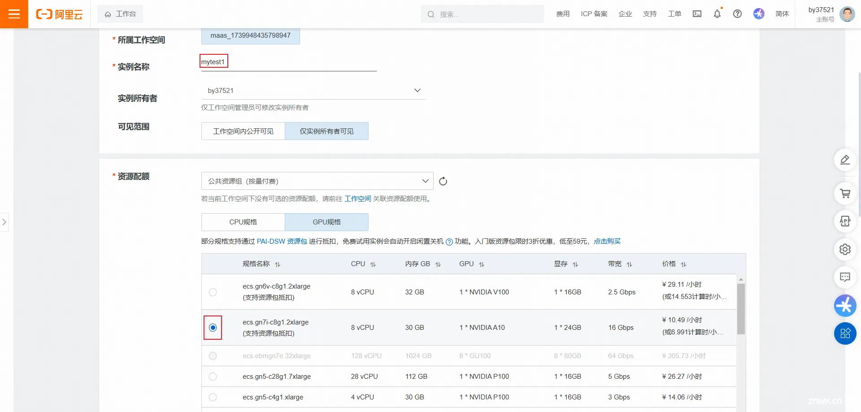861x412 pixels.
Task: Switch to the GPU规格 tab
Action: pyautogui.click(x=326, y=222)
